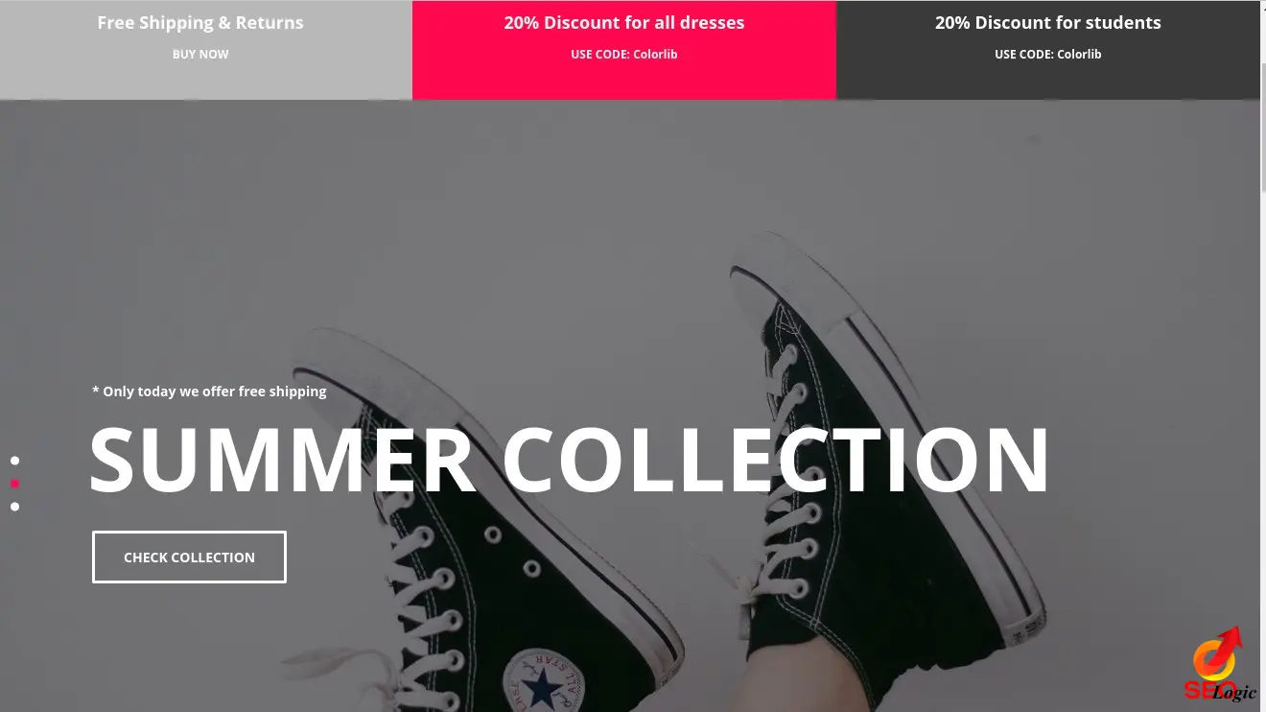The width and height of the screenshot is (1266, 712).
Task: Click the BUY NOW link
Action: pos(200,55)
